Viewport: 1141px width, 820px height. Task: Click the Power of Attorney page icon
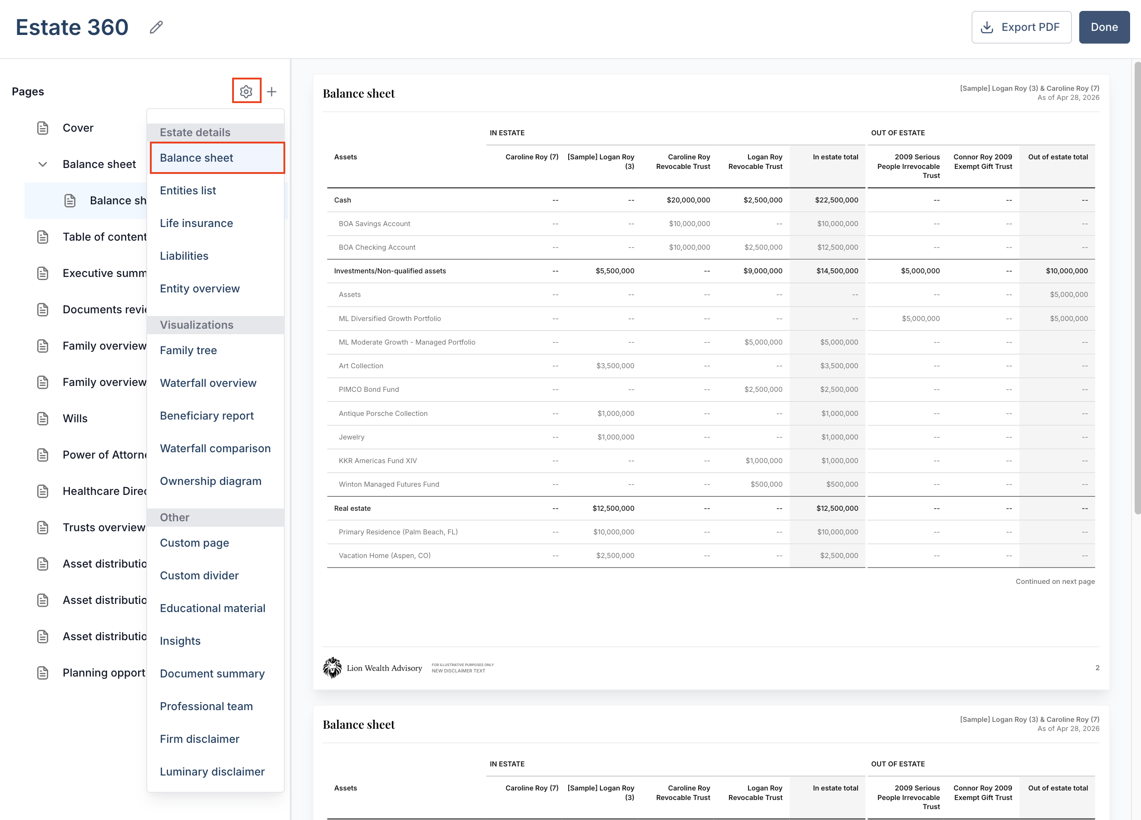(x=43, y=454)
